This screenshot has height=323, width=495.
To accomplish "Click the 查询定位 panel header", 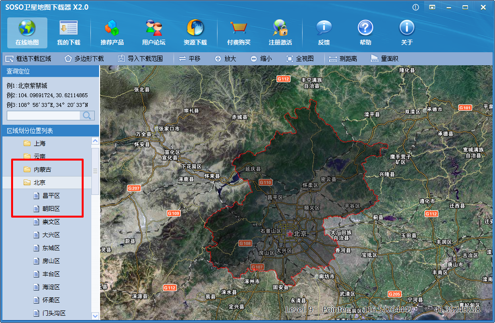I will coord(50,72).
